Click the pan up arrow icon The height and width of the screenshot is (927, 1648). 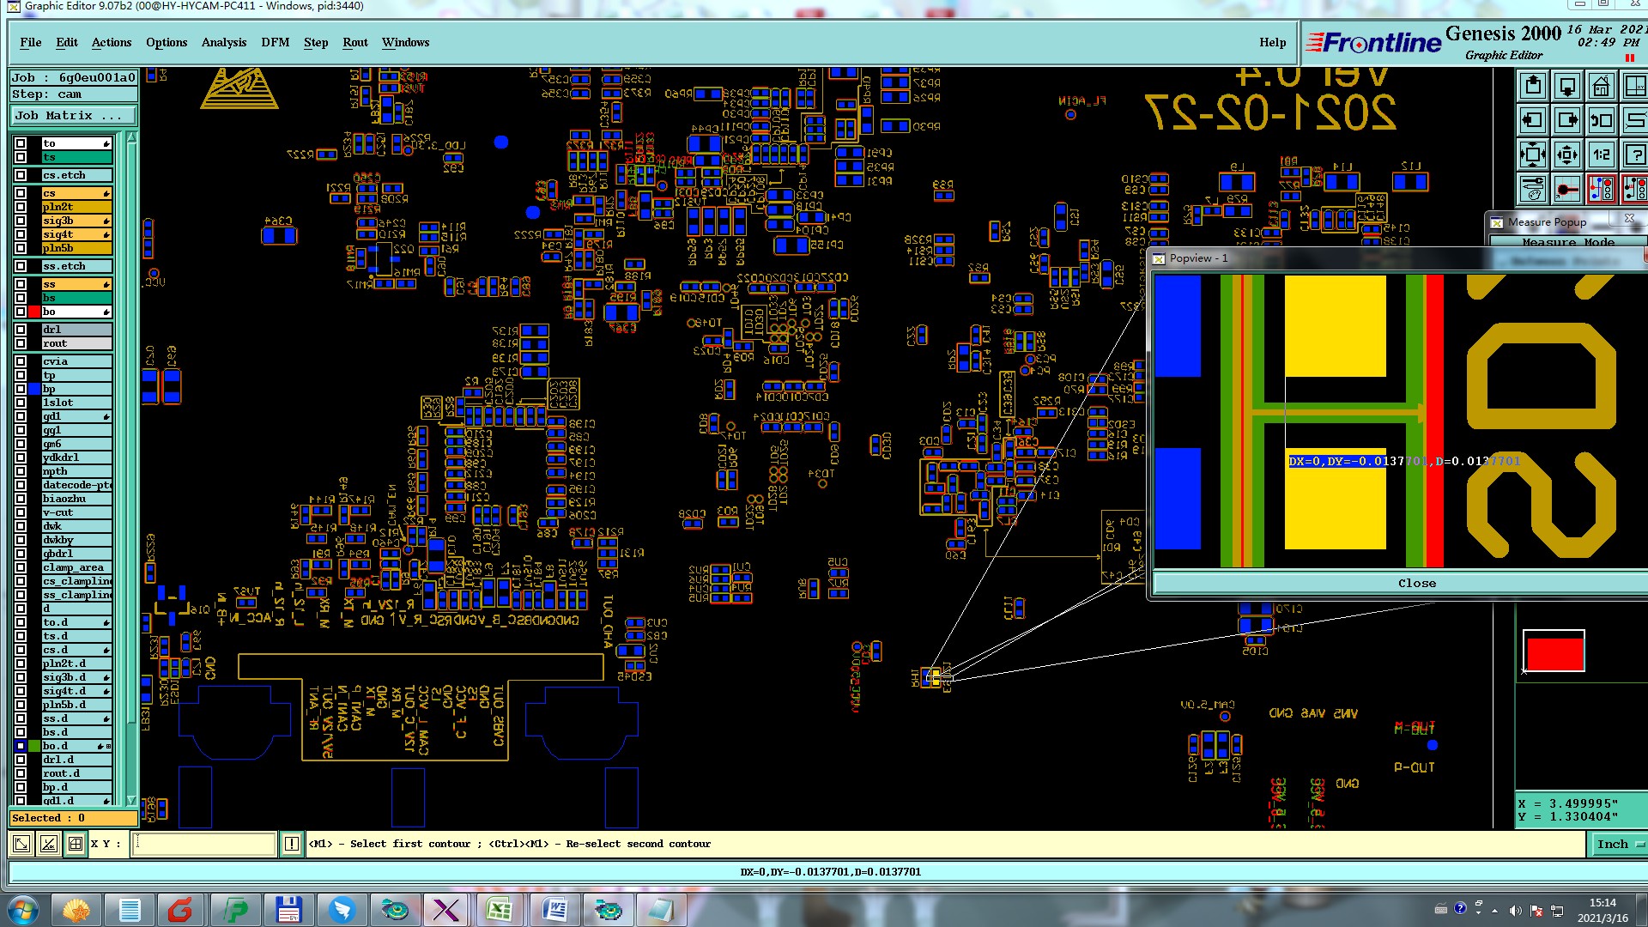tap(1533, 87)
